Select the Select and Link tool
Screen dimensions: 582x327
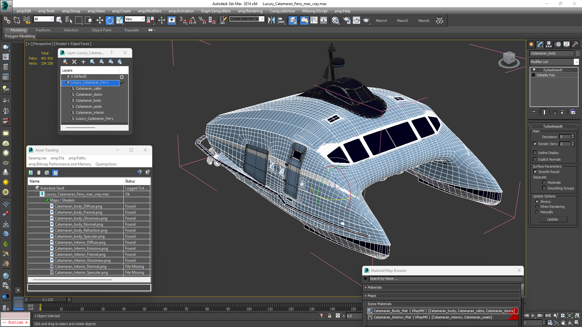(7, 20)
